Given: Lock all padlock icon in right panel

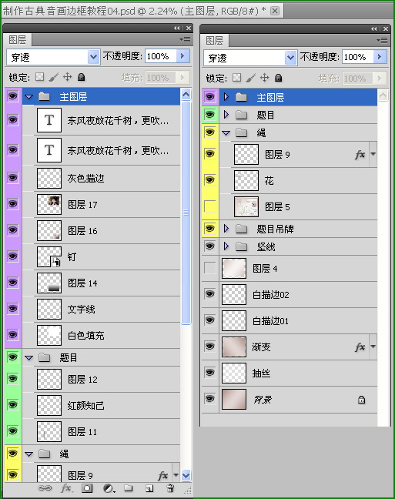Looking at the screenshot, I should point(279,78).
